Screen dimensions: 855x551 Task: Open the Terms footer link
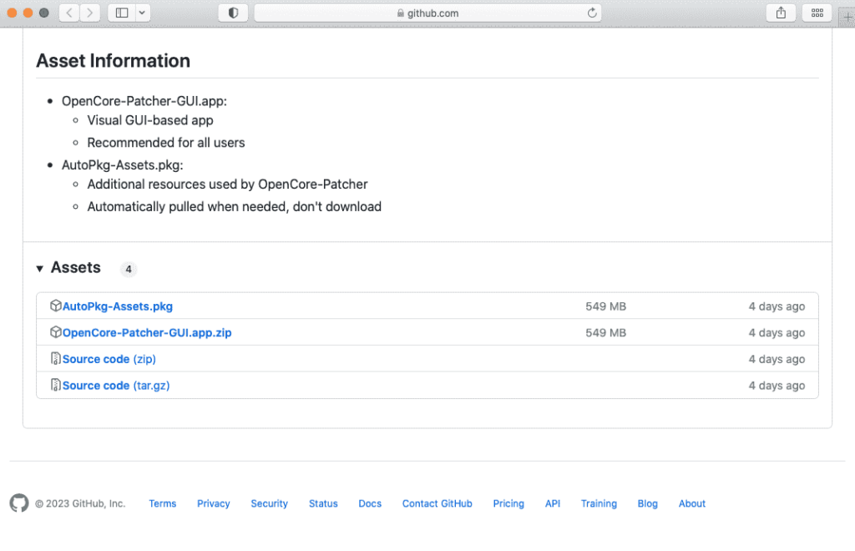[163, 503]
